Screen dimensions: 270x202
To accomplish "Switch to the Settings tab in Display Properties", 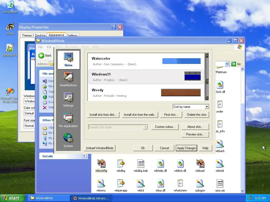I will 72,36.
